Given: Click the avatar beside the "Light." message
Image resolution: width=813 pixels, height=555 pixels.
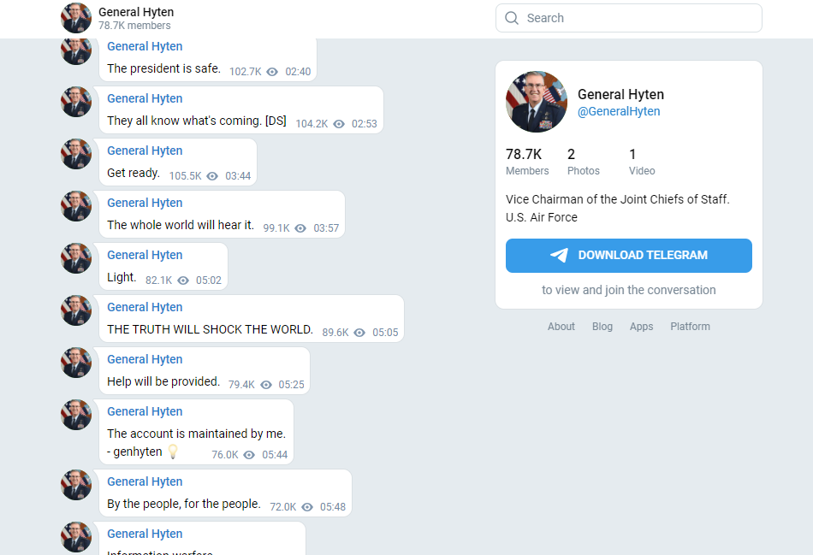Looking at the screenshot, I should pos(76,258).
